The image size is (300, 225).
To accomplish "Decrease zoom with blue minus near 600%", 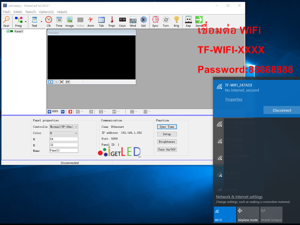I will click(x=62, y=111).
